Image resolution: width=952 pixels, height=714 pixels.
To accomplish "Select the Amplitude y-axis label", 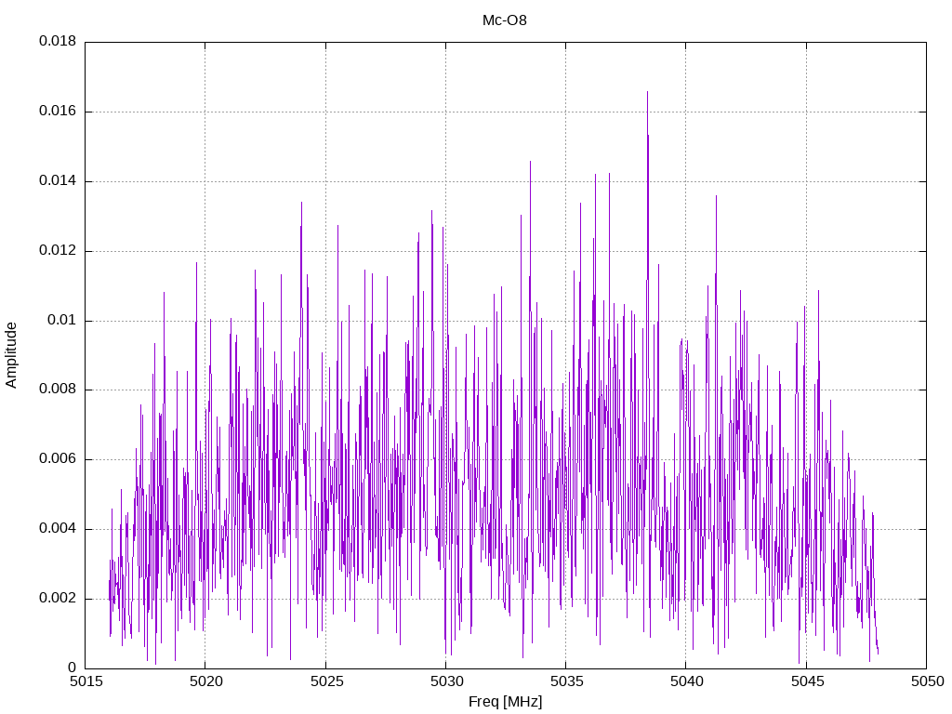I will point(11,355).
